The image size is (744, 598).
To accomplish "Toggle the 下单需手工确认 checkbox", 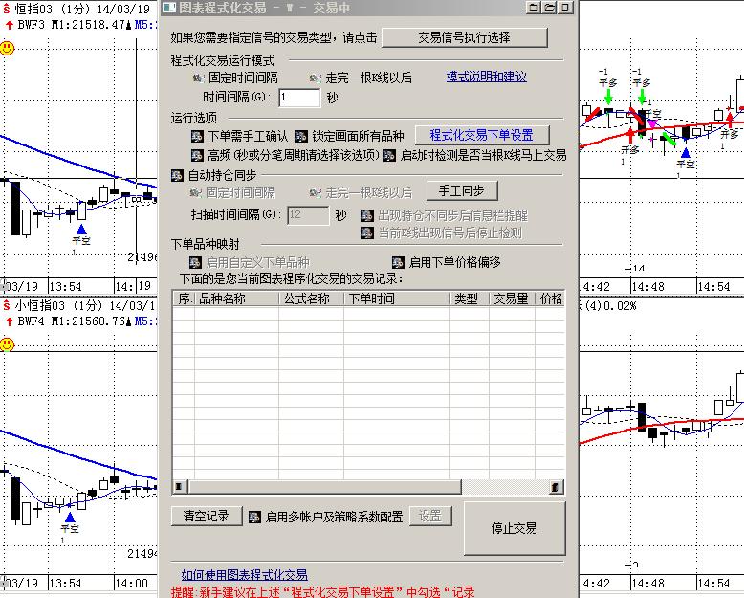I will 198,136.
